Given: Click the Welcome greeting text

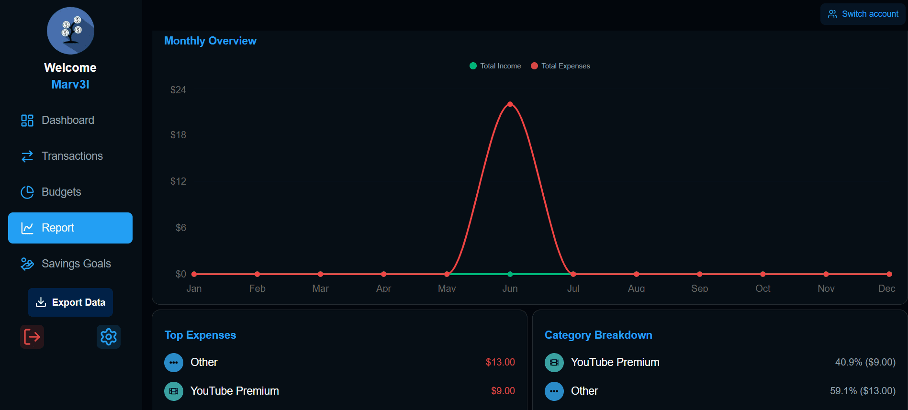Looking at the screenshot, I should pos(70,67).
